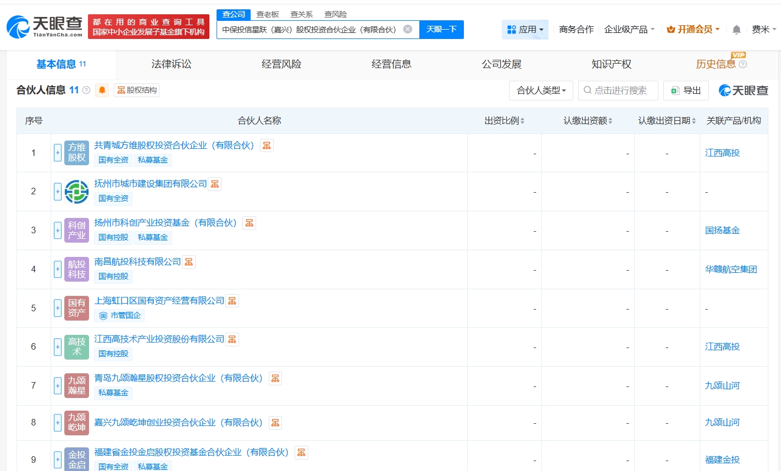Viewport: 781px width, 471px height.
Task: Expand row 8 嘉兴九颂屹坤 details
Action: (58, 423)
